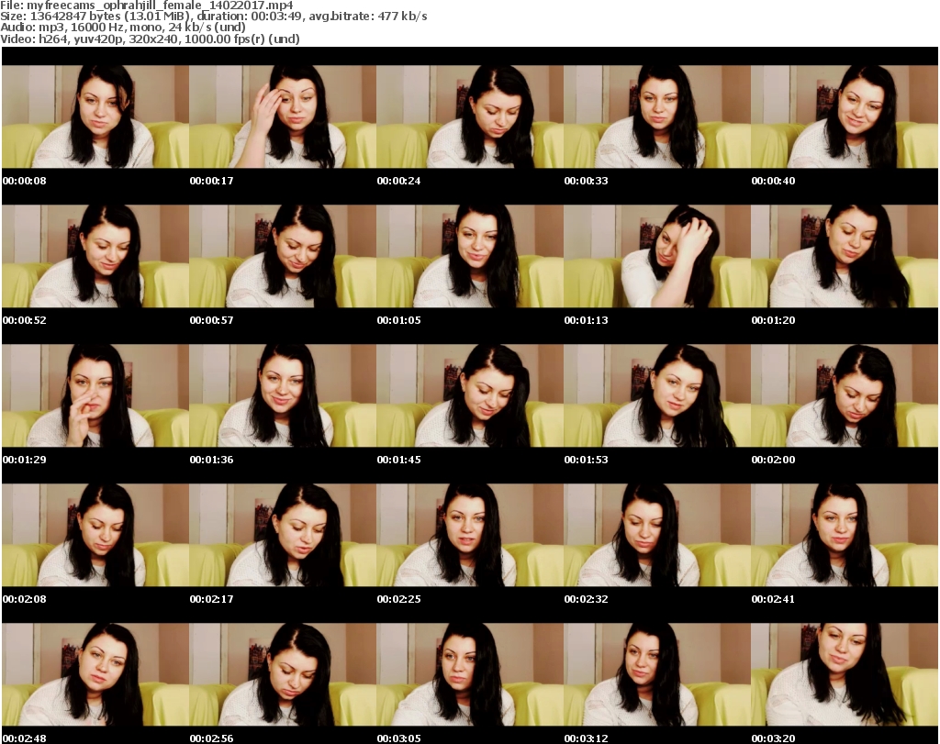
Task: Click the thumbnail at 00:02:48
Action: [95, 674]
